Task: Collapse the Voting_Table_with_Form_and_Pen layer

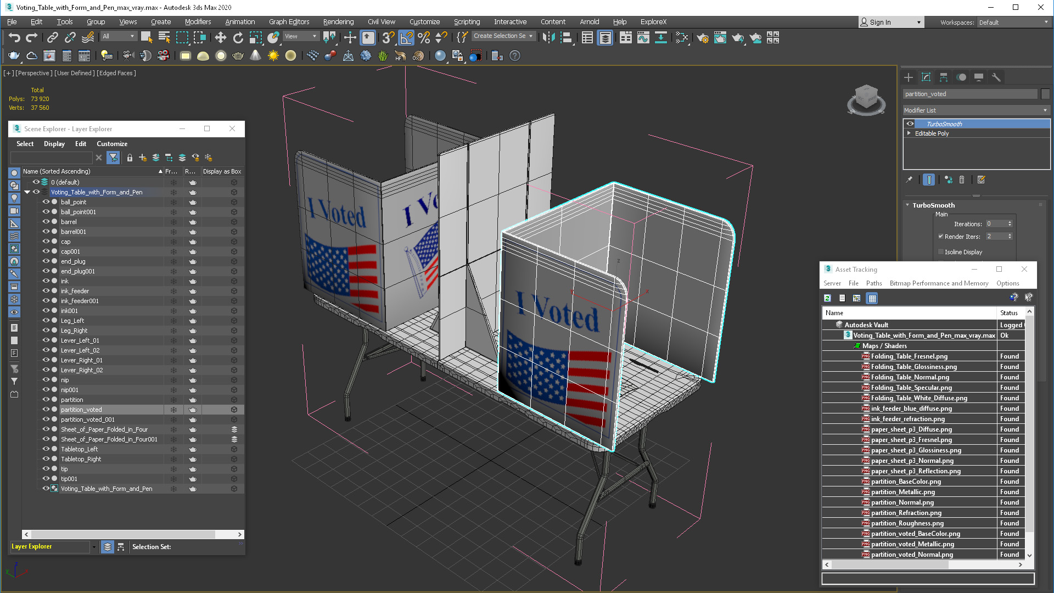Action: 27,192
